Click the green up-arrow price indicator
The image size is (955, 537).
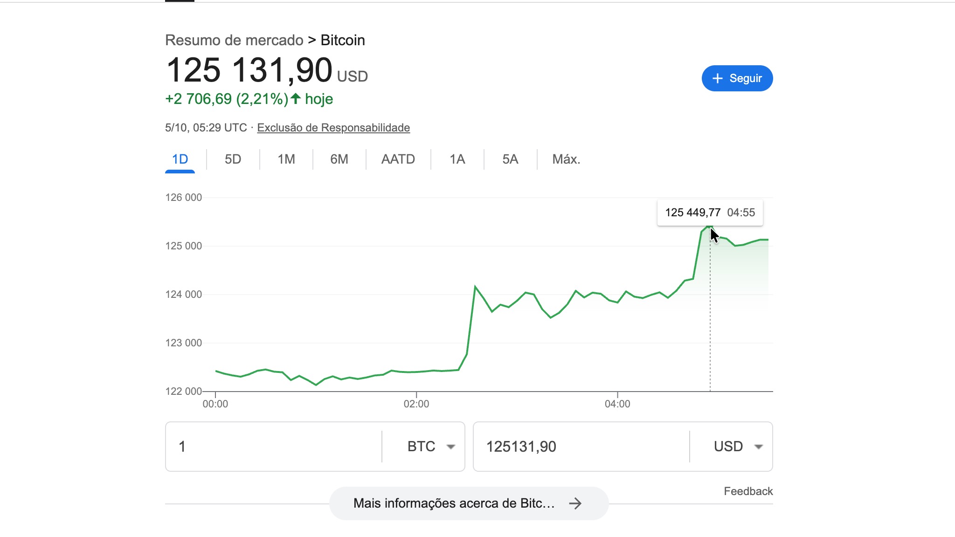296,98
